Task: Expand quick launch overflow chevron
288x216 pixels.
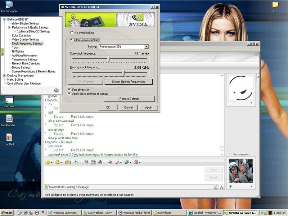Action: click(43, 212)
